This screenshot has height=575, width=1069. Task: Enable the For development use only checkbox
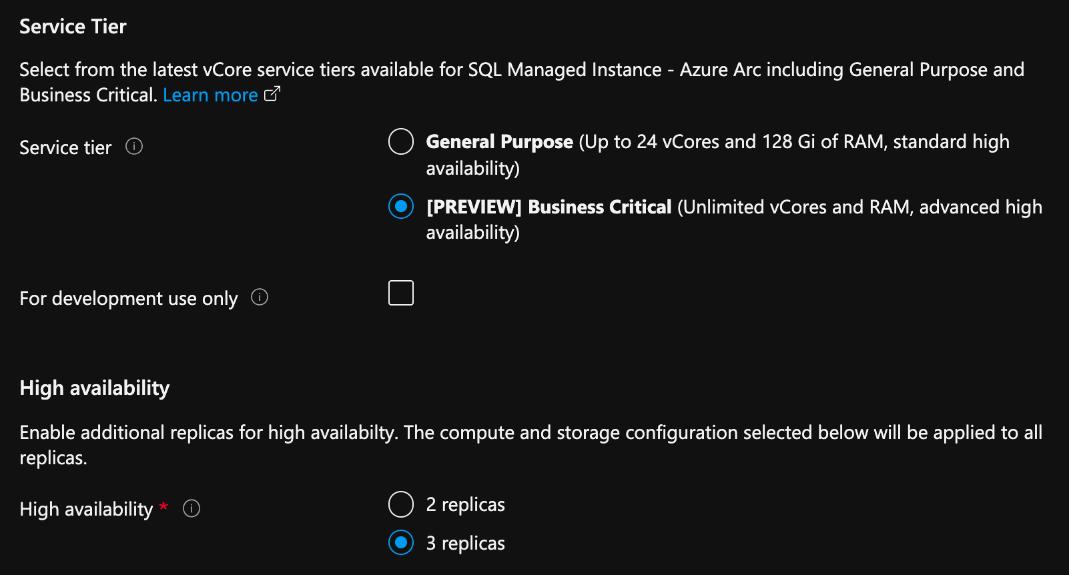click(400, 292)
